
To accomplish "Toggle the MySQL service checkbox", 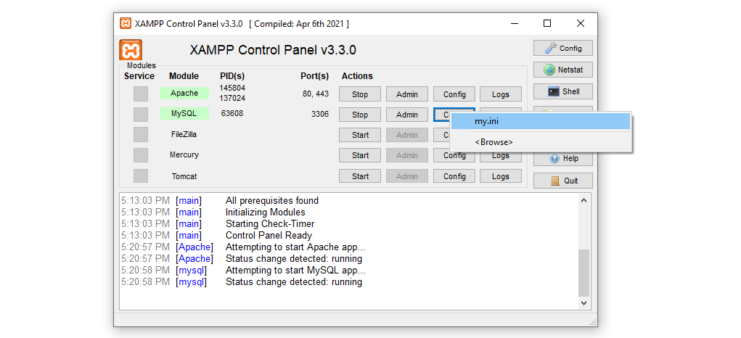I will pyautogui.click(x=140, y=115).
